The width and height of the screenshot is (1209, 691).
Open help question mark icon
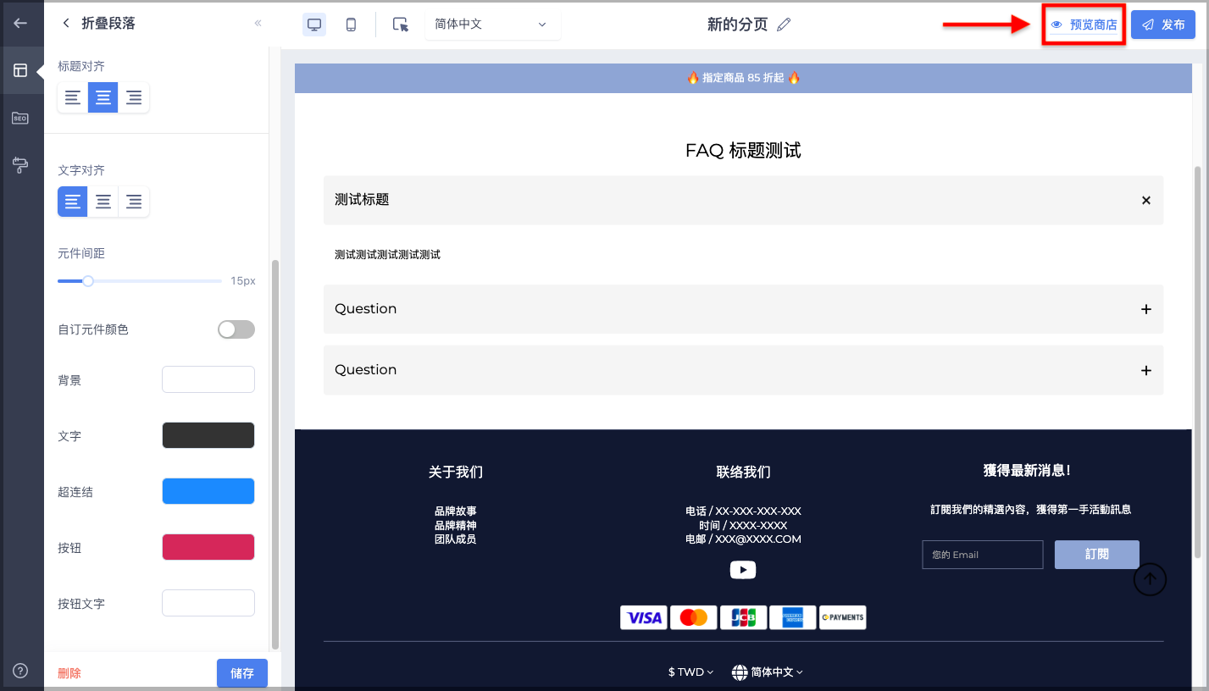[20, 671]
